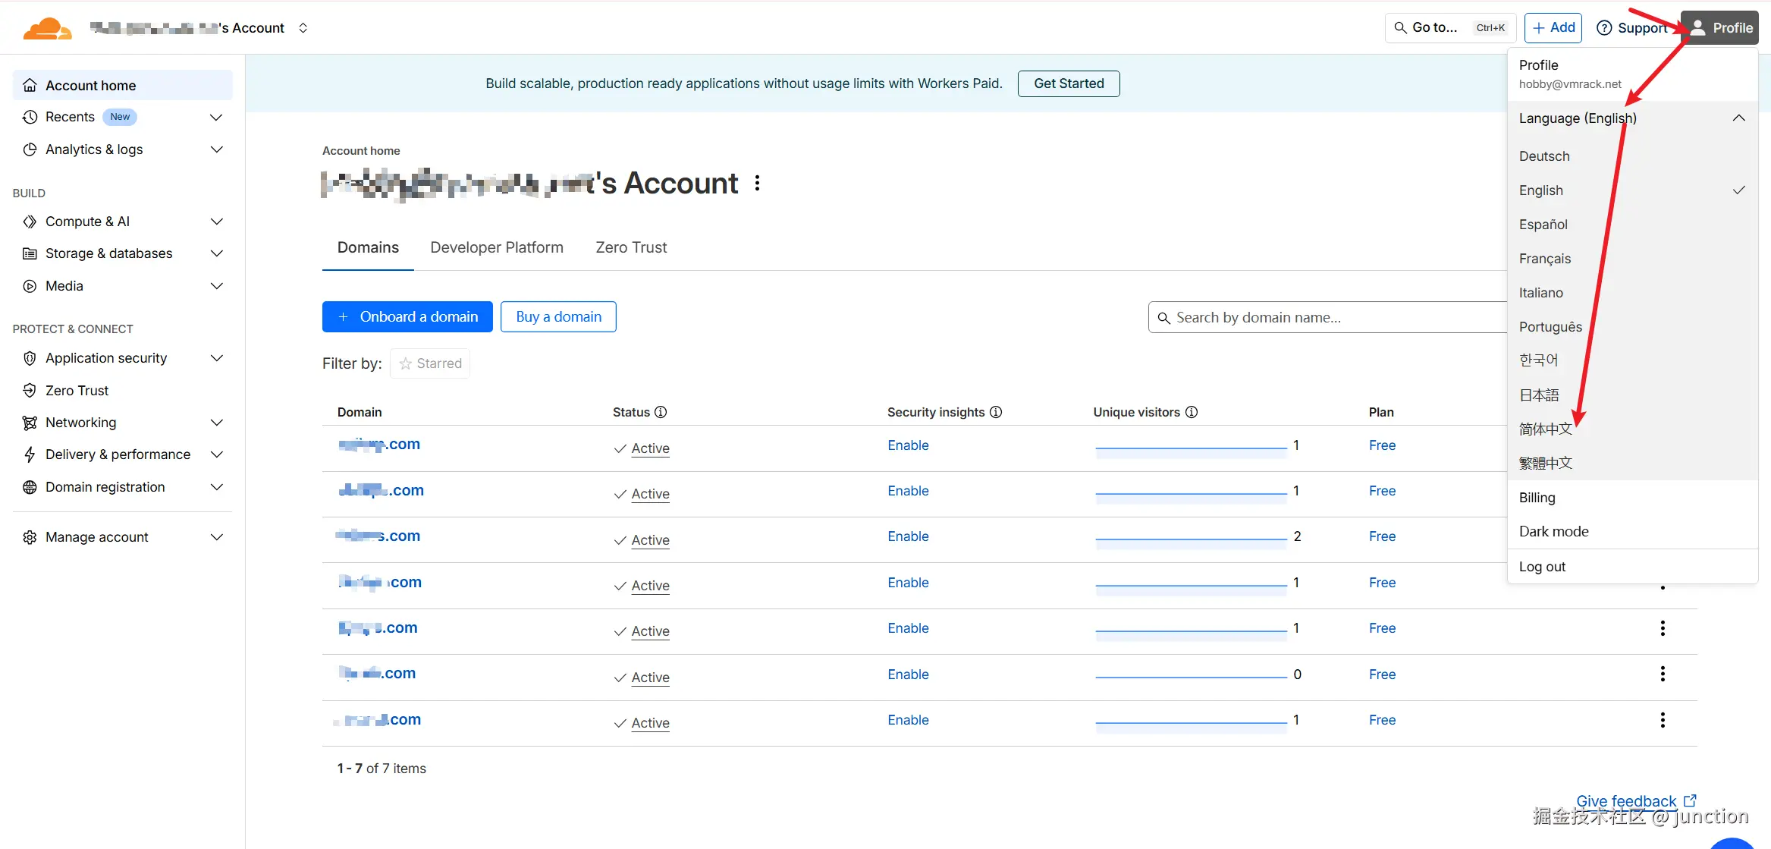Choose Log out from profile menu

pos(1542,567)
